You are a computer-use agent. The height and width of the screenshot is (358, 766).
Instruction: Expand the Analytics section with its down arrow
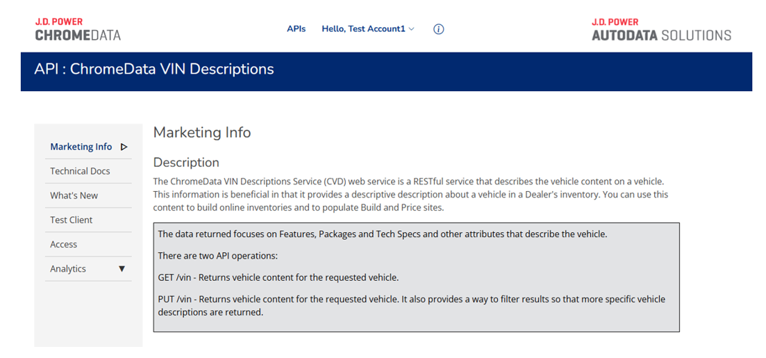(122, 269)
